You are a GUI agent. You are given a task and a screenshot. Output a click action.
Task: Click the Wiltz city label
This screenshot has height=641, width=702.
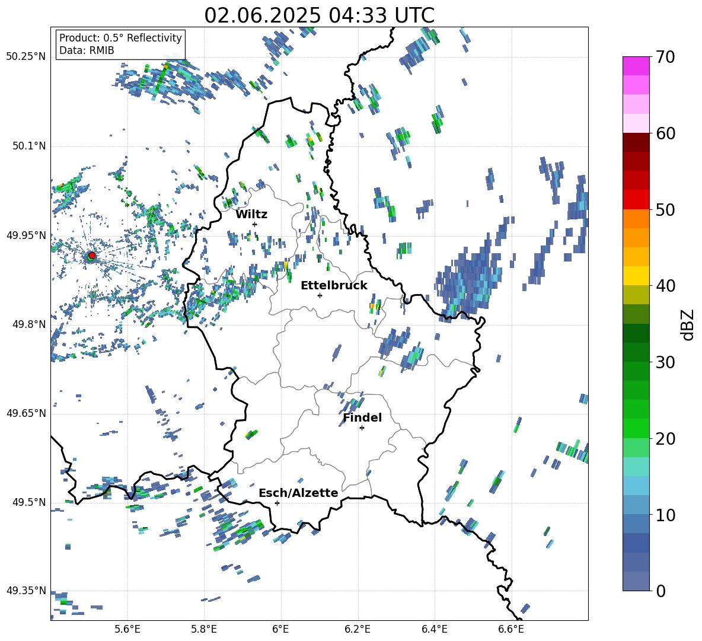click(x=251, y=215)
